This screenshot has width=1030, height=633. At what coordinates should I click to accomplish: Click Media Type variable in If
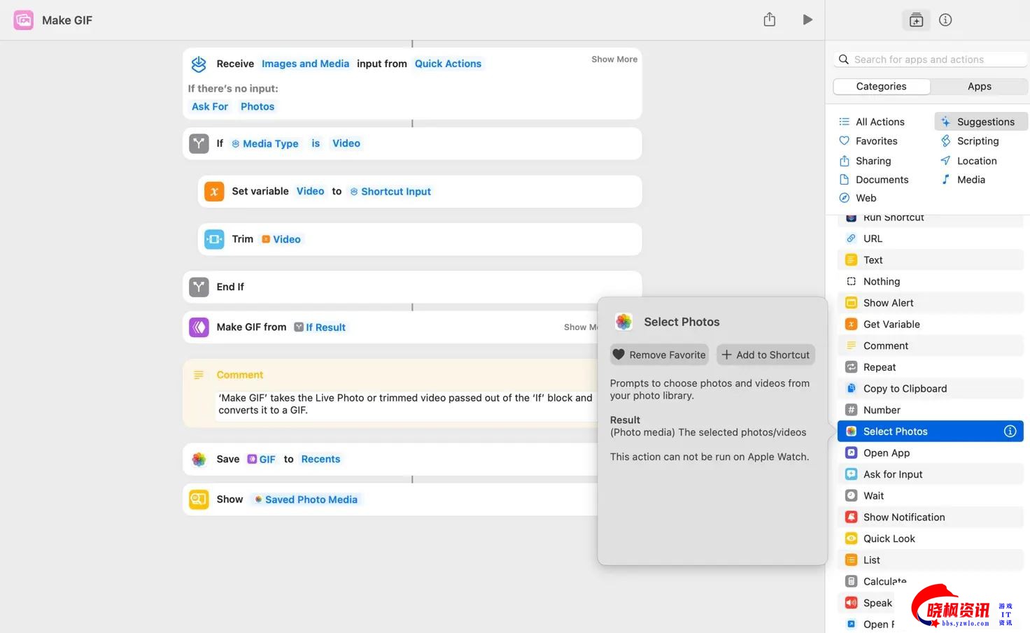[265, 143]
